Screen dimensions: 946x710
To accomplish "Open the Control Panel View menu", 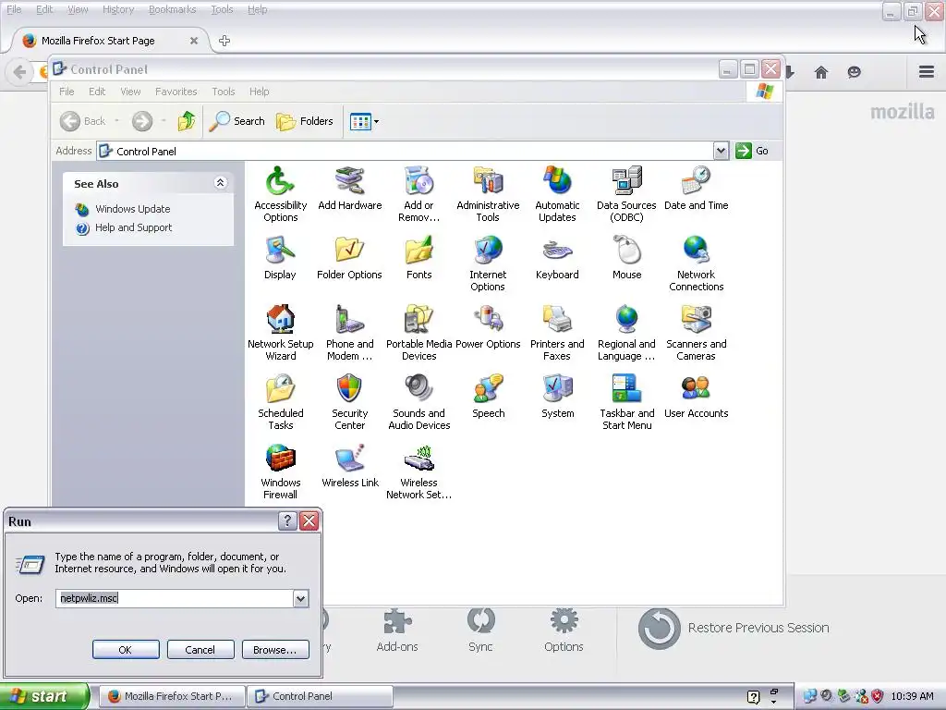I will coord(130,92).
